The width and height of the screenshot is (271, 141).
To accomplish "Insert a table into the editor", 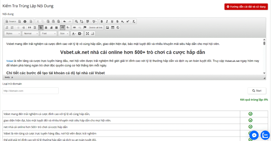I will [112, 28].
